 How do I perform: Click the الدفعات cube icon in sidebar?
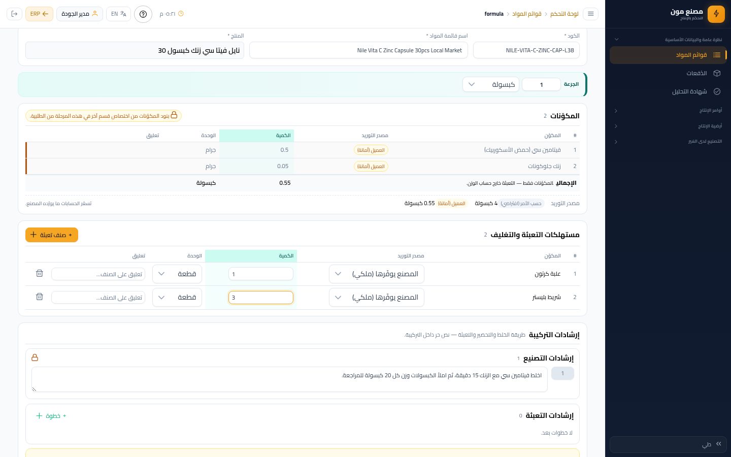click(x=717, y=73)
